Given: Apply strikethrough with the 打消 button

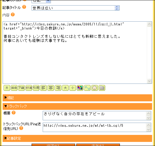Looking at the screenshot, I should tap(29, 88).
